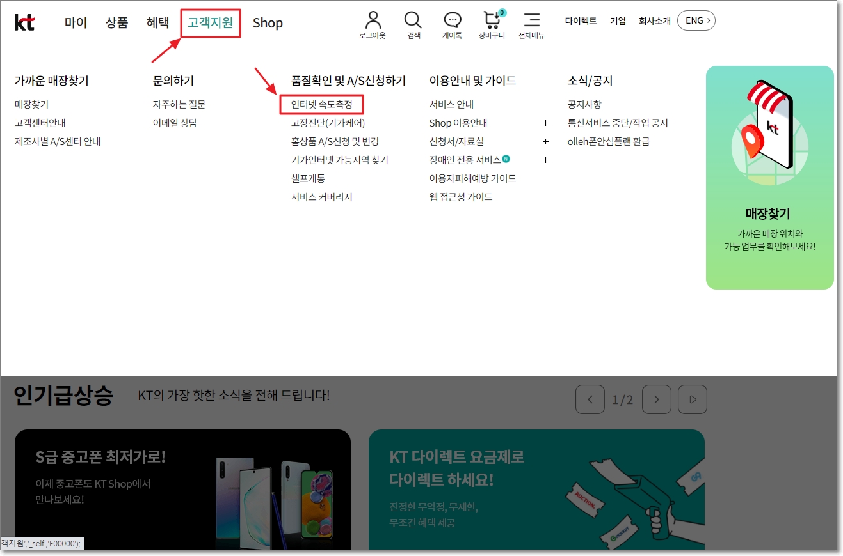Open 고객센터안내 link

pos(40,123)
